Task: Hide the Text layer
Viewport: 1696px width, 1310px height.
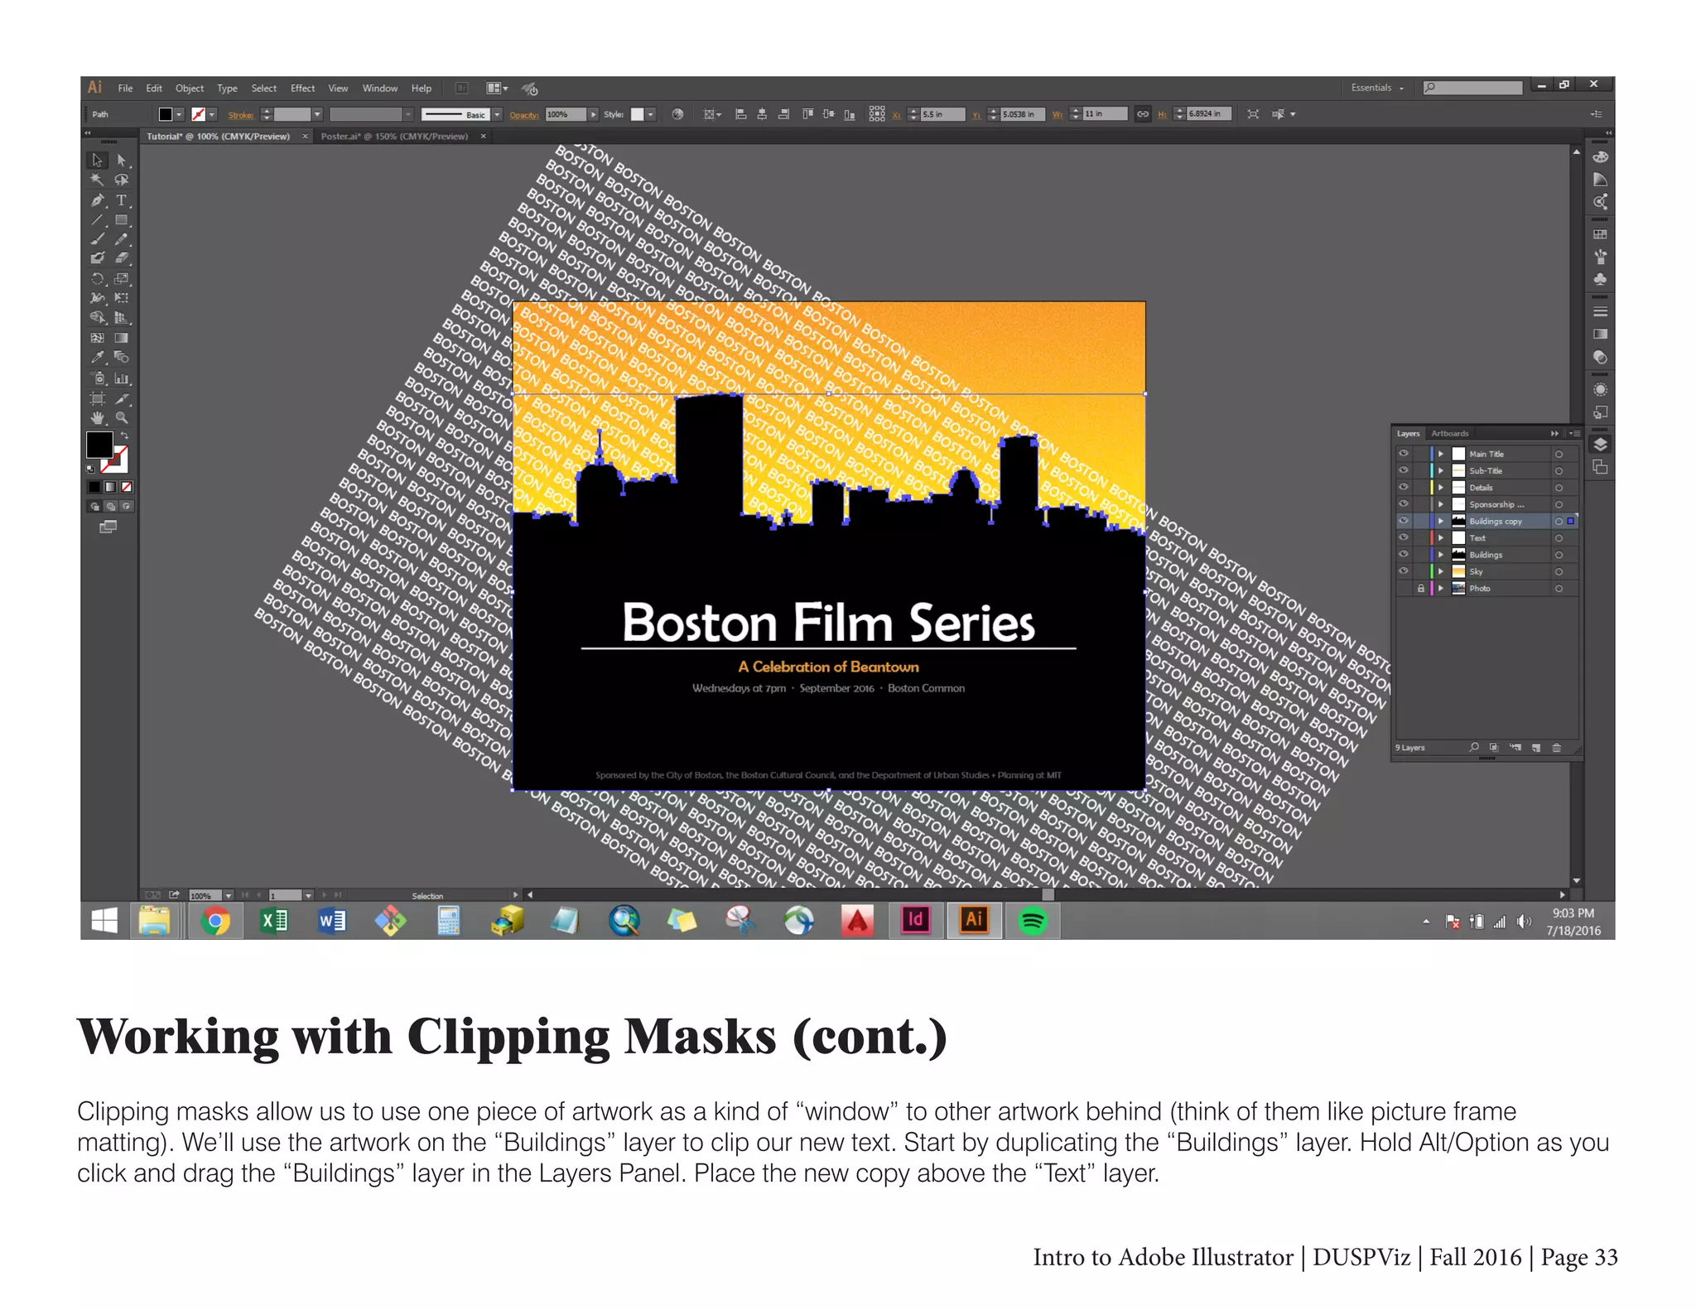Action: (1403, 537)
